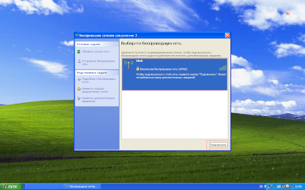
Task: Click the Установить беспроводную сеть setup icon
Action: [79, 61]
